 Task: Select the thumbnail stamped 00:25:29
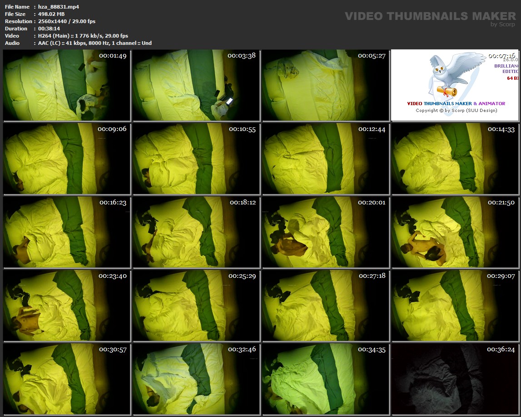coord(196,305)
